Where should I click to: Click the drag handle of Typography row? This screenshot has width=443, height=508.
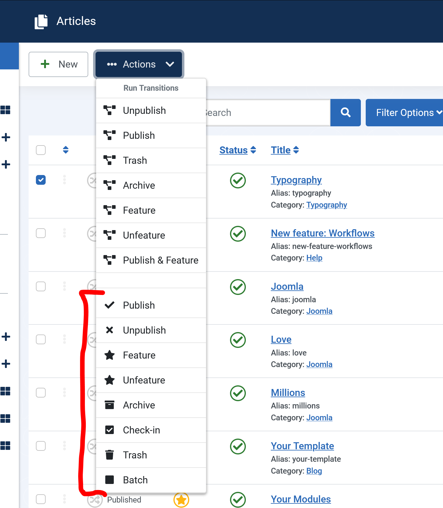(x=65, y=180)
